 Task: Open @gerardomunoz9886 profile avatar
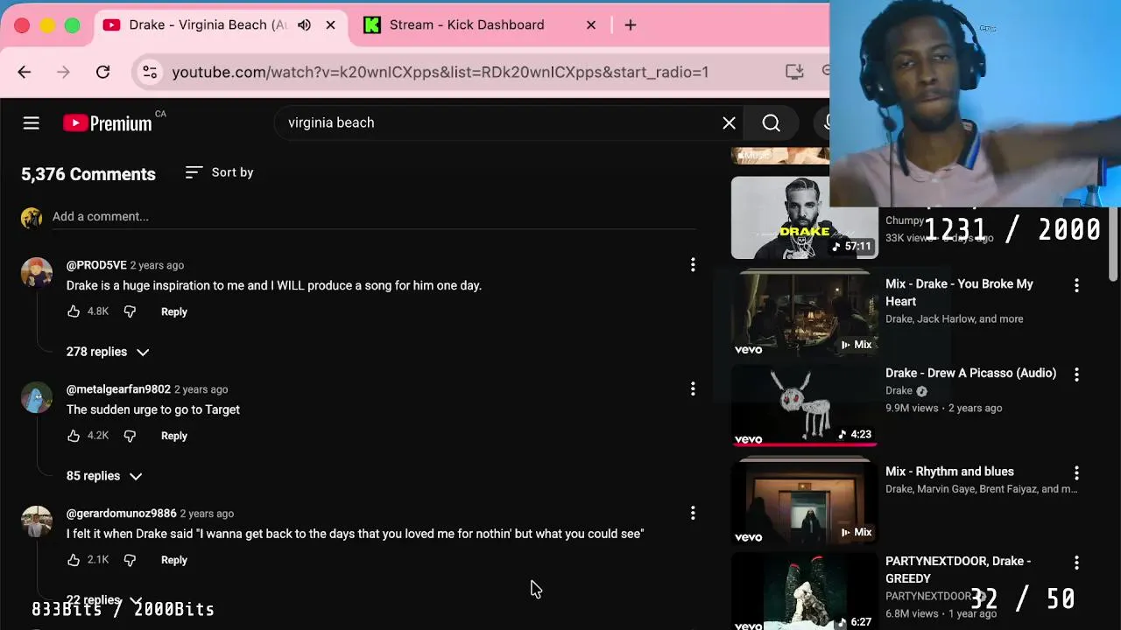37,521
